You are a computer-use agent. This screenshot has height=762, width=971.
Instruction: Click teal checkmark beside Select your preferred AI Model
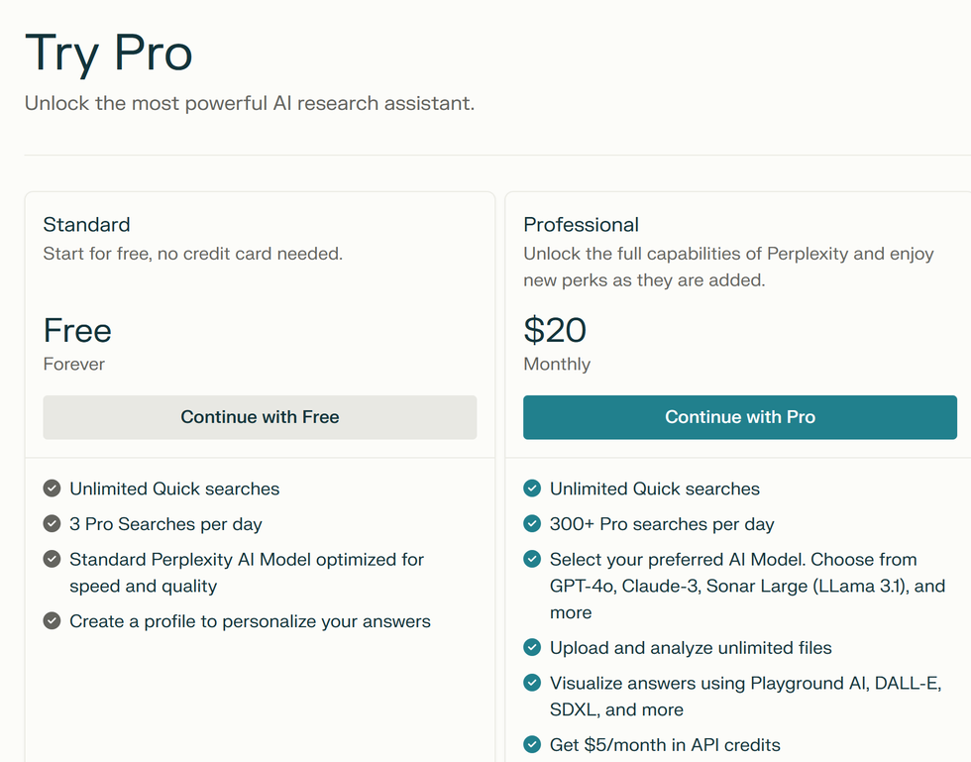pyautogui.click(x=532, y=560)
